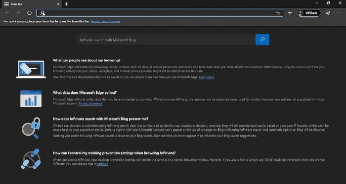Click the padlock magnifier search illustration

31,128
